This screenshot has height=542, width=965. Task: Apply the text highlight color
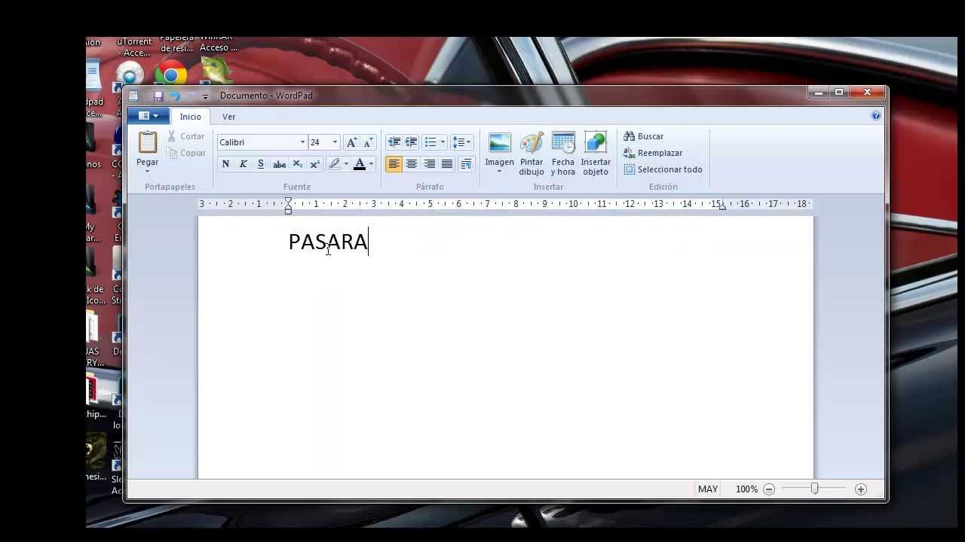(334, 164)
